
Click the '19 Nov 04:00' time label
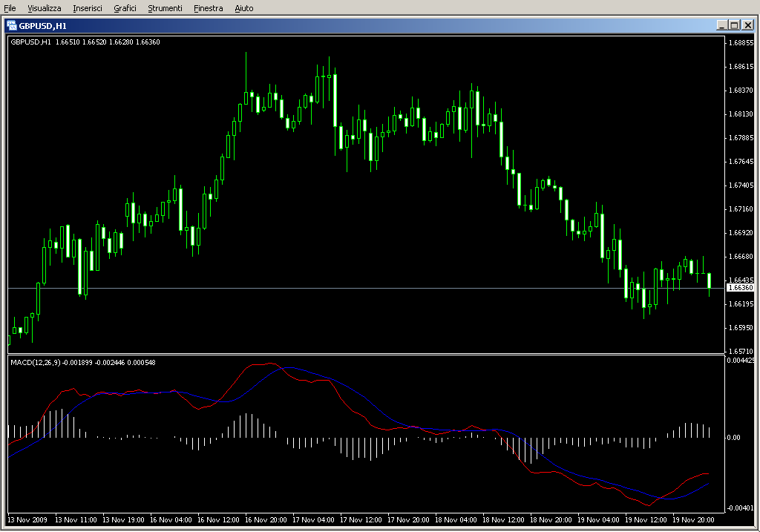(599, 520)
